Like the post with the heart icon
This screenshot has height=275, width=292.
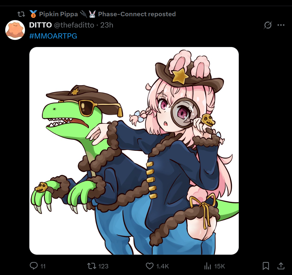point(149,266)
